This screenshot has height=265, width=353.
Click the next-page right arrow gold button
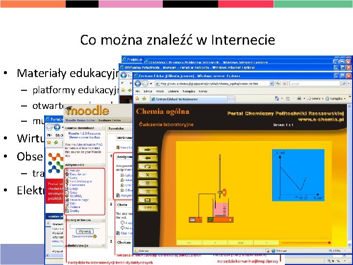[x=148, y=150]
